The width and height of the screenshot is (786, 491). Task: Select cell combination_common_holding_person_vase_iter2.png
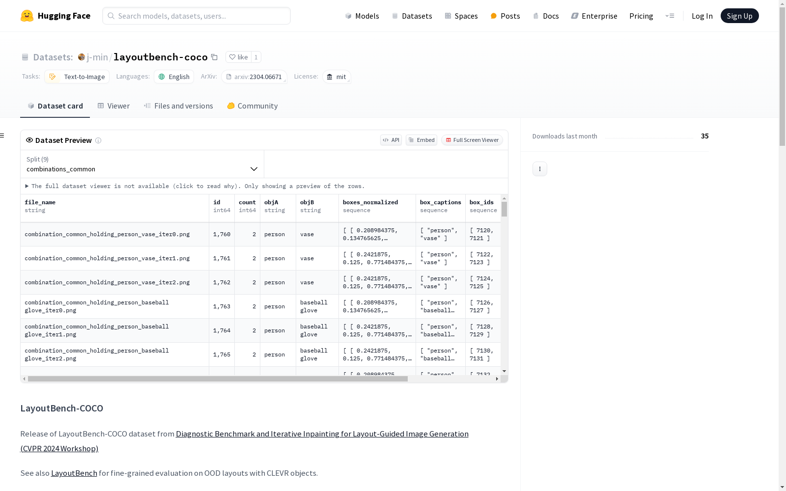[x=115, y=282]
